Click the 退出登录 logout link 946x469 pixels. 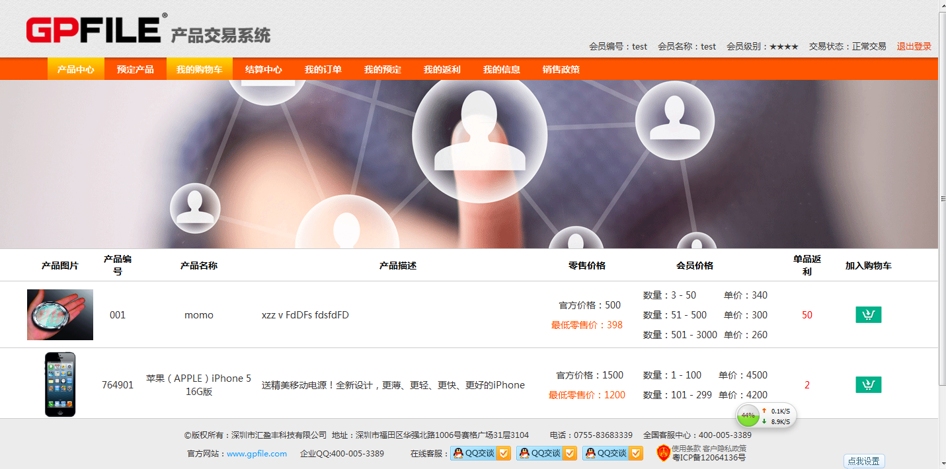point(914,46)
